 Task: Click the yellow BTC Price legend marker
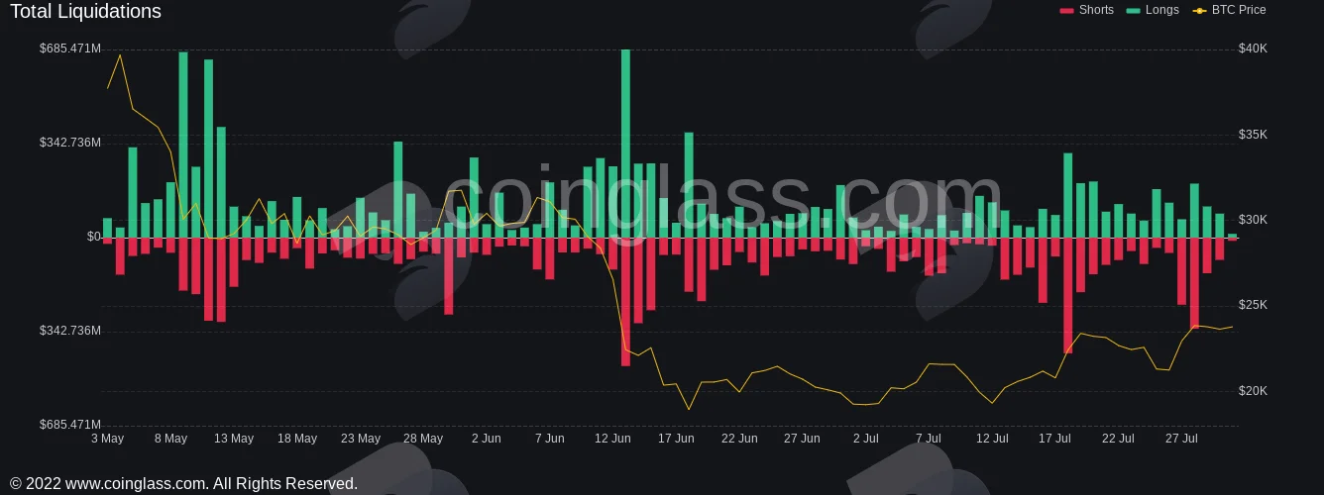(x=1199, y=10)
